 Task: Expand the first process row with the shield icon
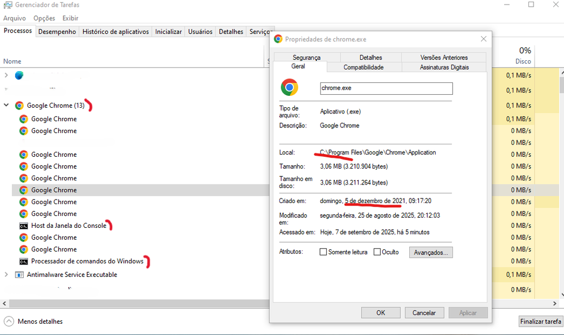pyautogui.click(x=6, y=75)
